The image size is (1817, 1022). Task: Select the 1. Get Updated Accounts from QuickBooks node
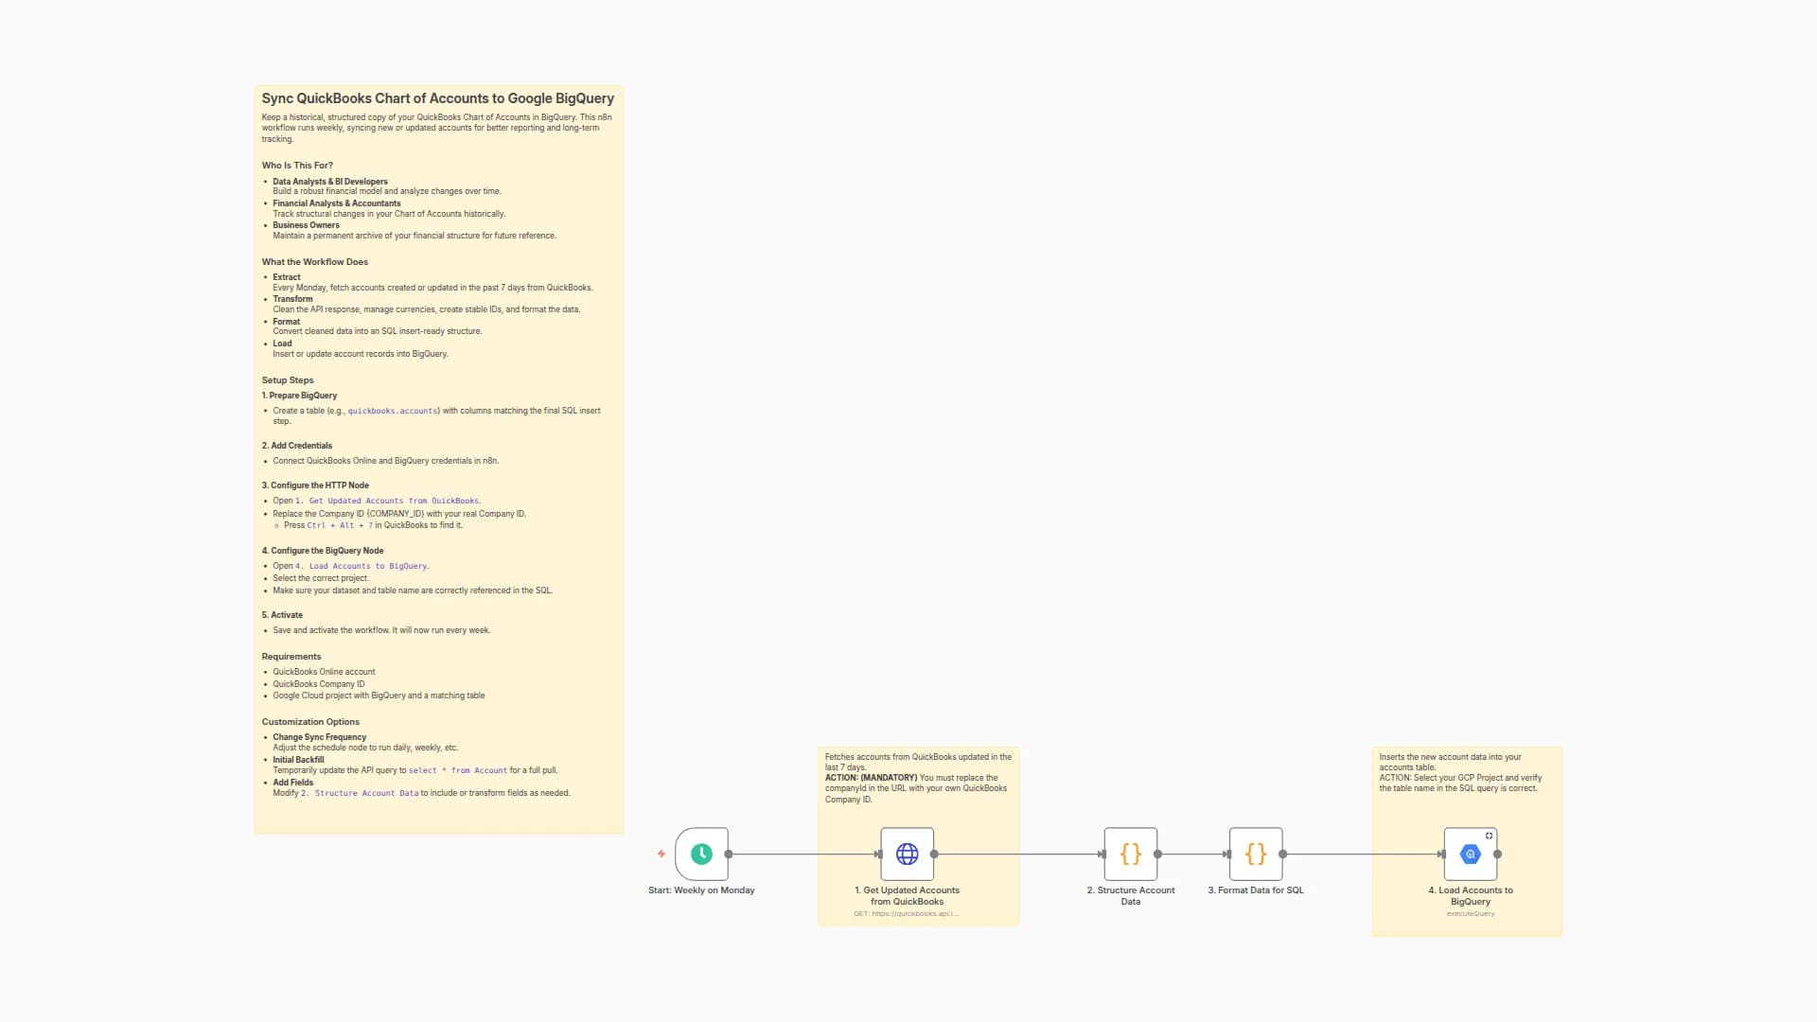click(x=908, y=854)
